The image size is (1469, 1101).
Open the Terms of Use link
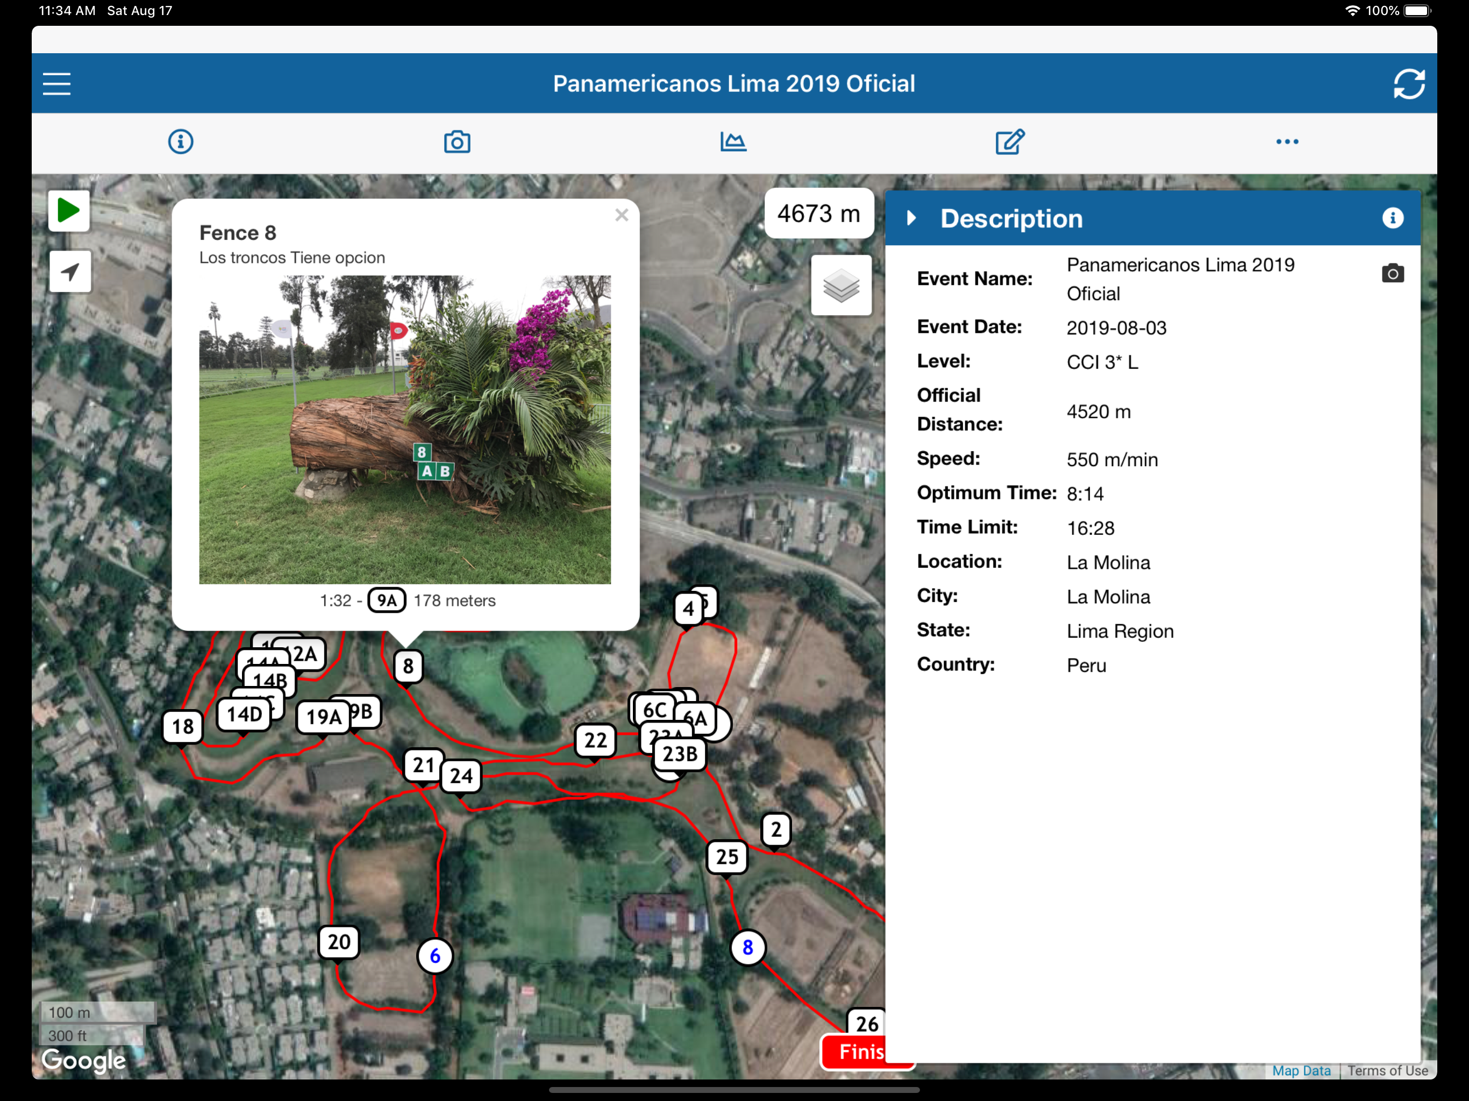coord(1387,1070)
